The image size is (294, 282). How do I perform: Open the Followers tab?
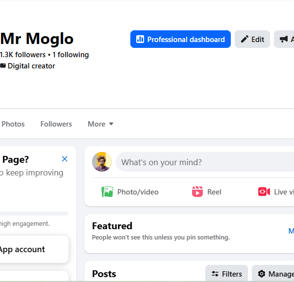pos(56,124)
